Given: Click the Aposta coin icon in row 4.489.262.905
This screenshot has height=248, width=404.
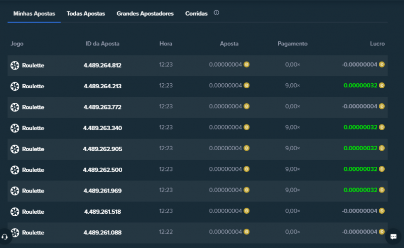Looking at the screenshot, I should [x=246, y=148].
